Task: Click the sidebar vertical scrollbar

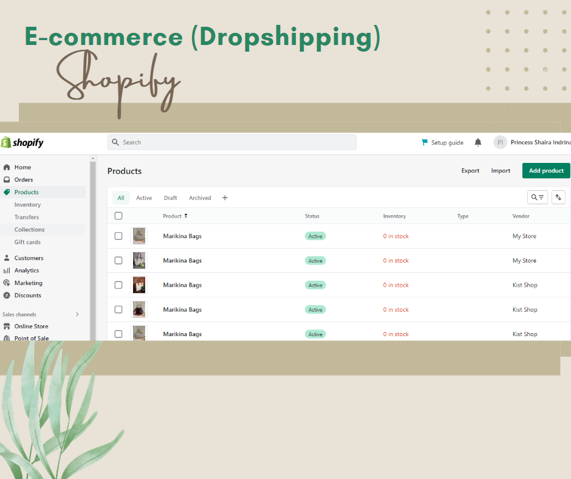Action: 92,251
